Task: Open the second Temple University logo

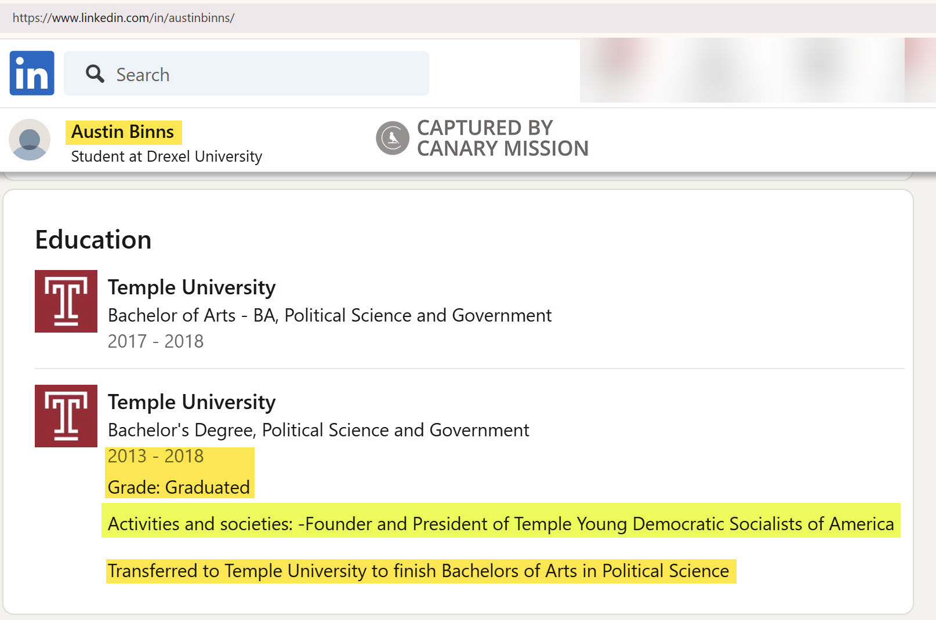Action: [x=66, y=416]
